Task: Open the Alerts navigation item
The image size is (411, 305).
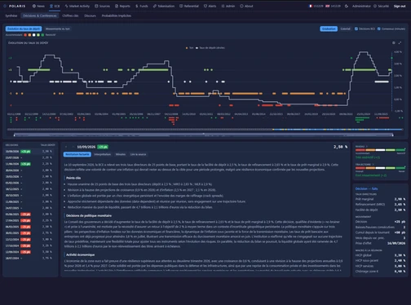Action: pyautogui.click(x=210, y=6)
